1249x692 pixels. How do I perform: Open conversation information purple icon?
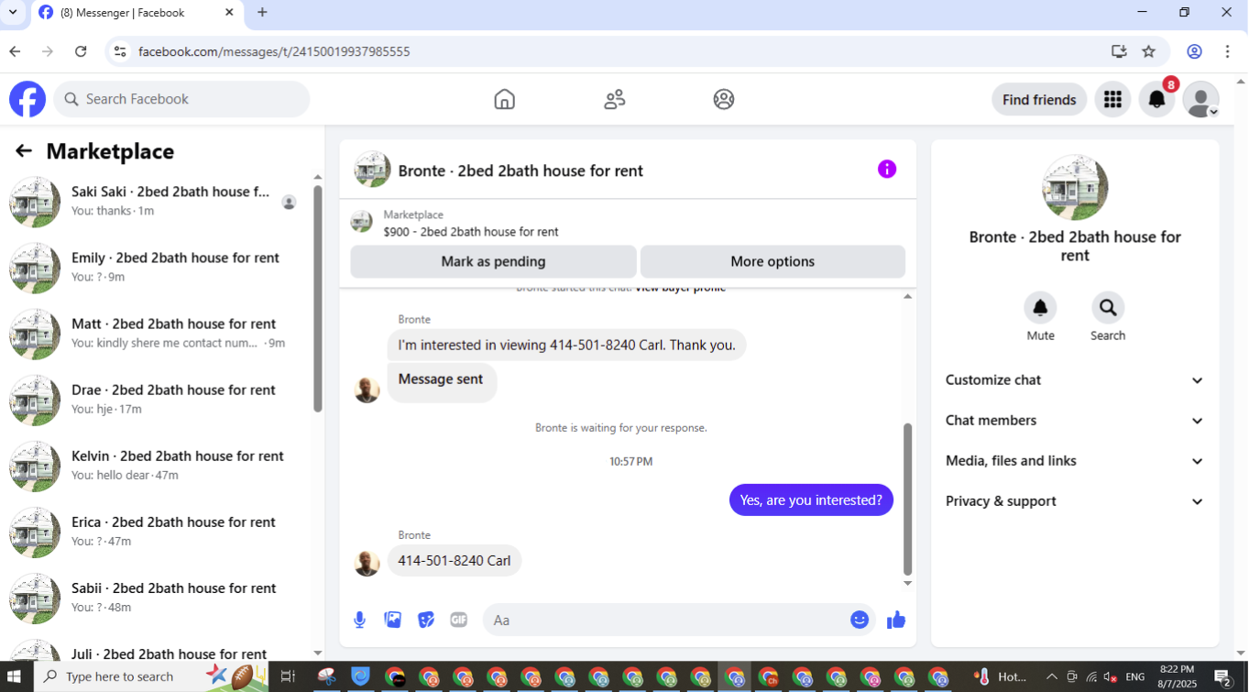coord(887,169)
